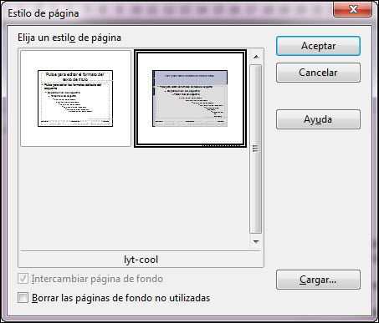Viewport: 379px width, 323px height.
Task: Click the lyt-cool style name label
Action: (141, 260)
